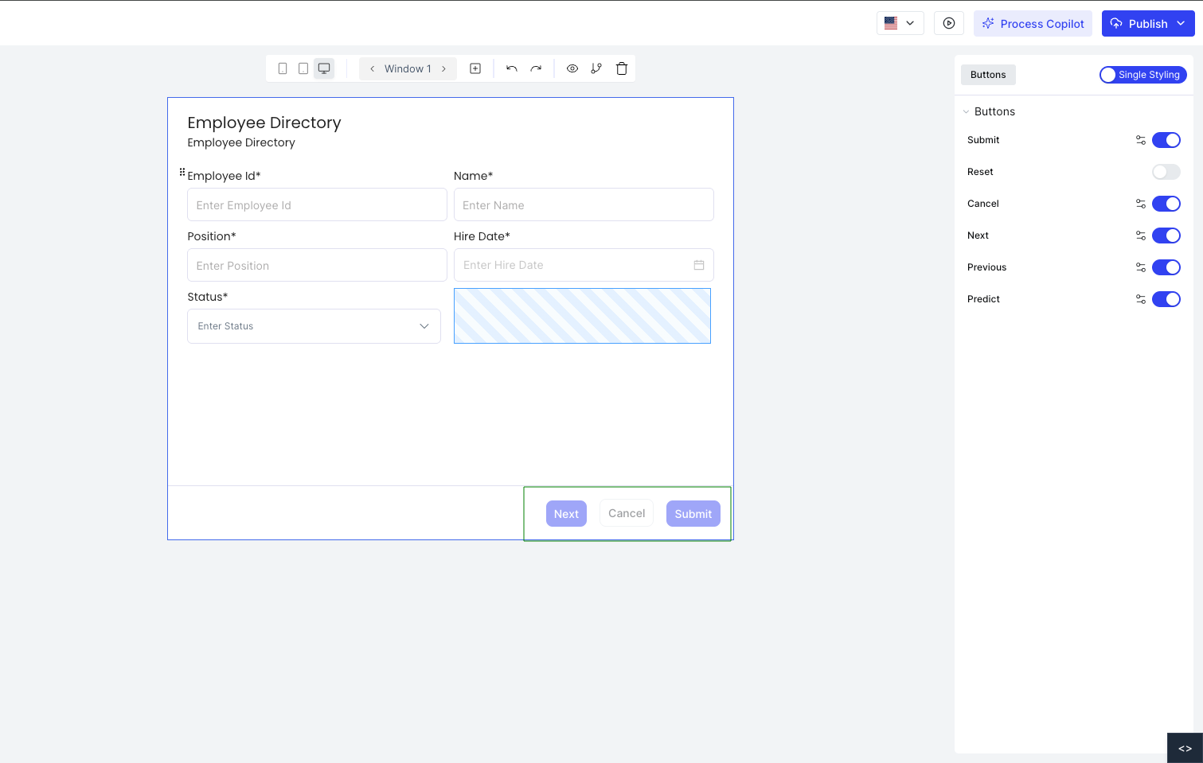This screenshot has height=763, width=1203.
Task: Open Process Copilot
Action: (x=1033, y=23)
